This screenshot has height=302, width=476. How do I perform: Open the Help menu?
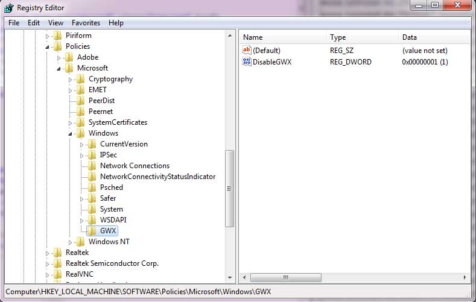click(x=116, y=23)
